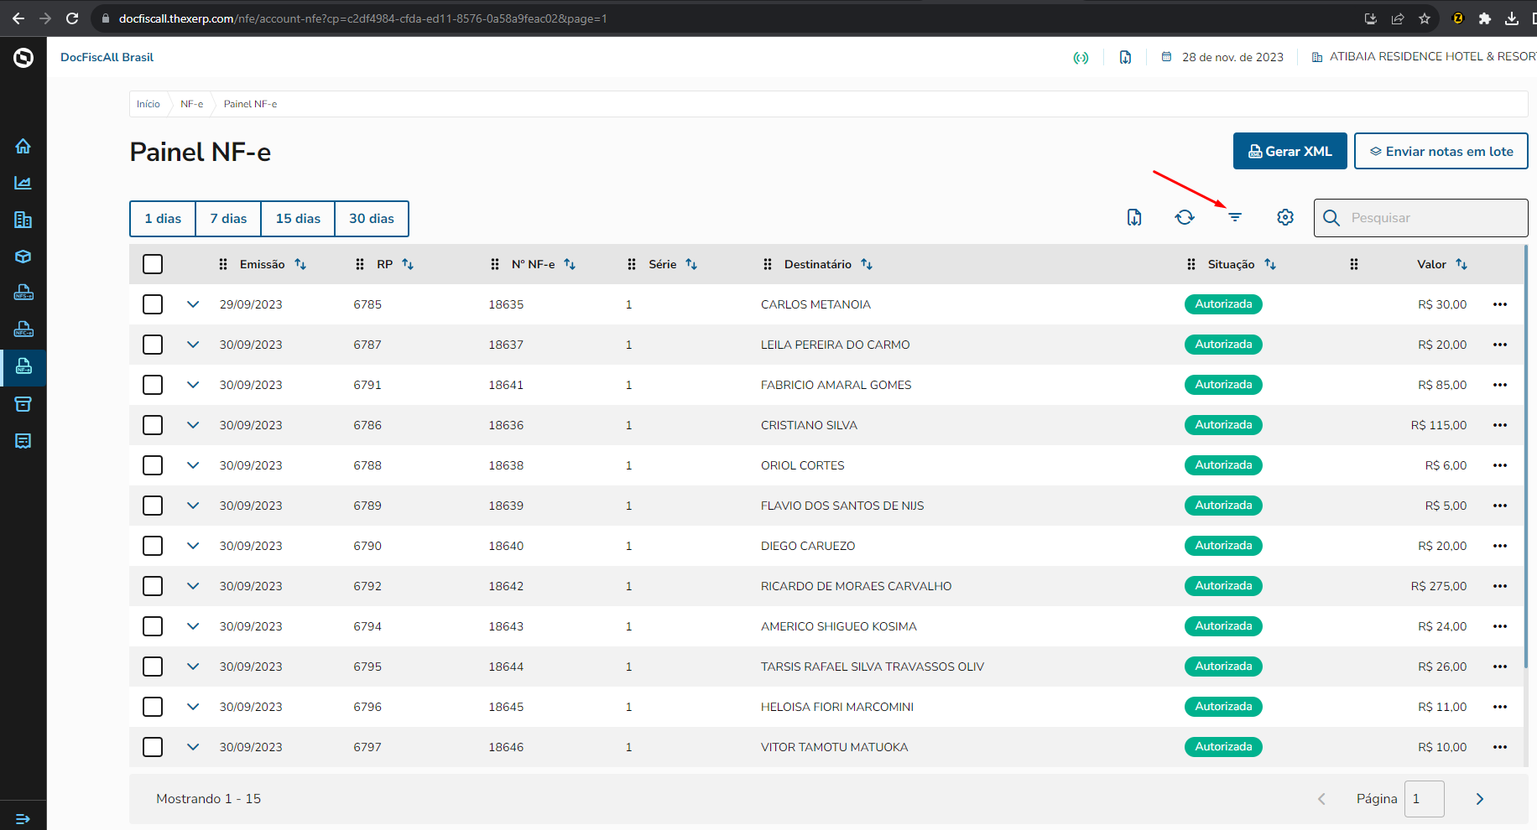
Task: Check the row for DIEGO CARUEZO
Action: coord(153,546)
